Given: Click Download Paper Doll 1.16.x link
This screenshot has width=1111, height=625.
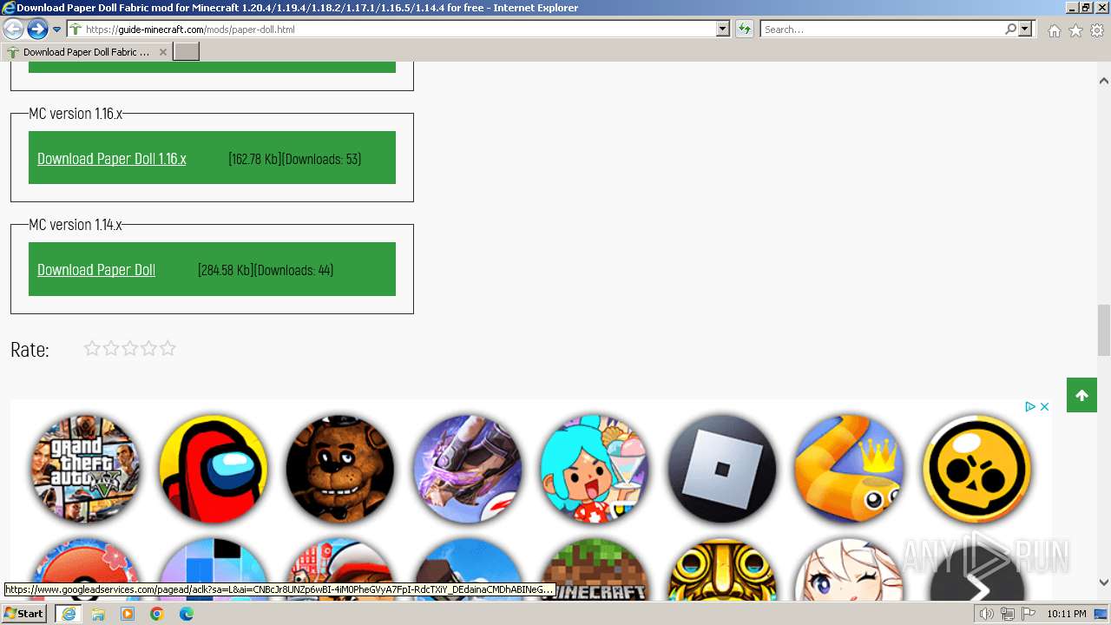Looking at the screenshot, I should coord(112,159).
